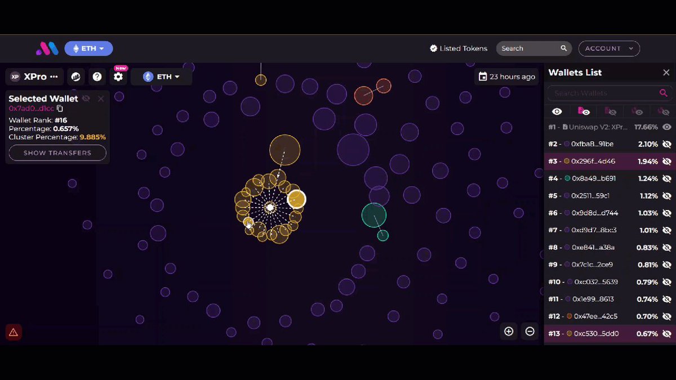The width and height of the screenshot is (676, 380).
Task: Toggle visibility of wallet #13 0xc530...5dd0
Action: tap(667, 333)
